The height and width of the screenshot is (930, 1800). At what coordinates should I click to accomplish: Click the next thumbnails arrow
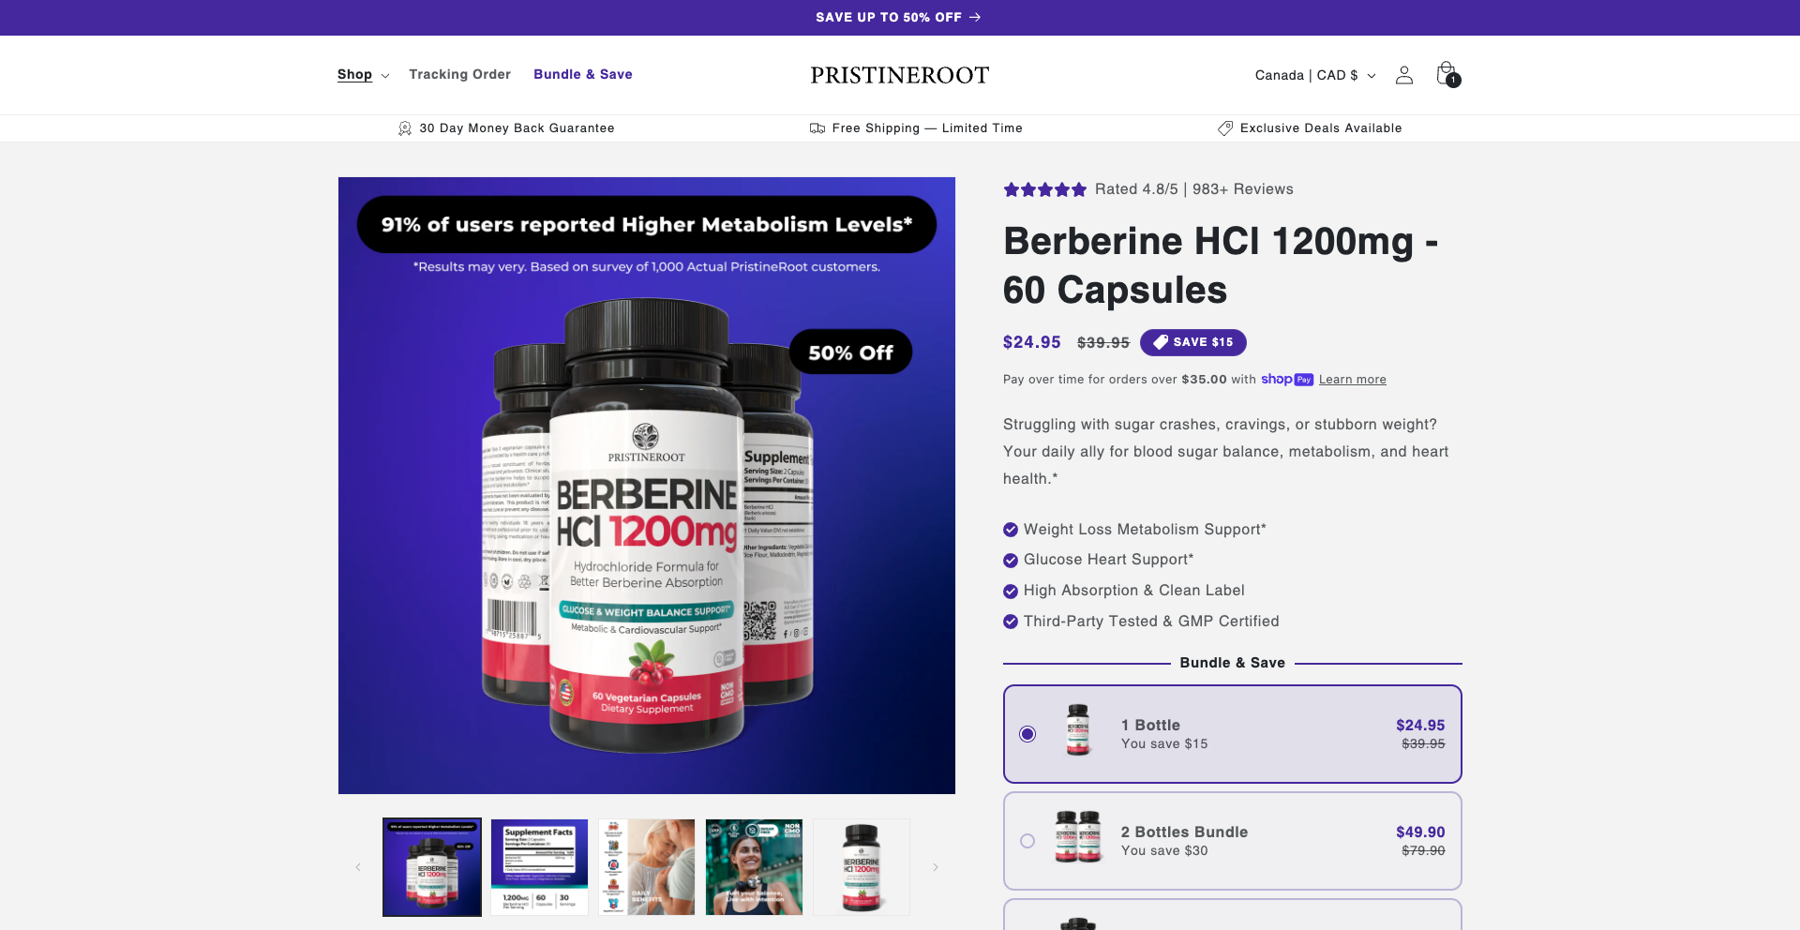click(x=935, y=867)
